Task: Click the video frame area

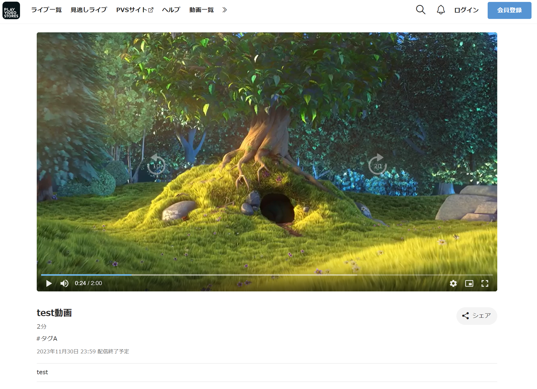Action: (267, 162)
